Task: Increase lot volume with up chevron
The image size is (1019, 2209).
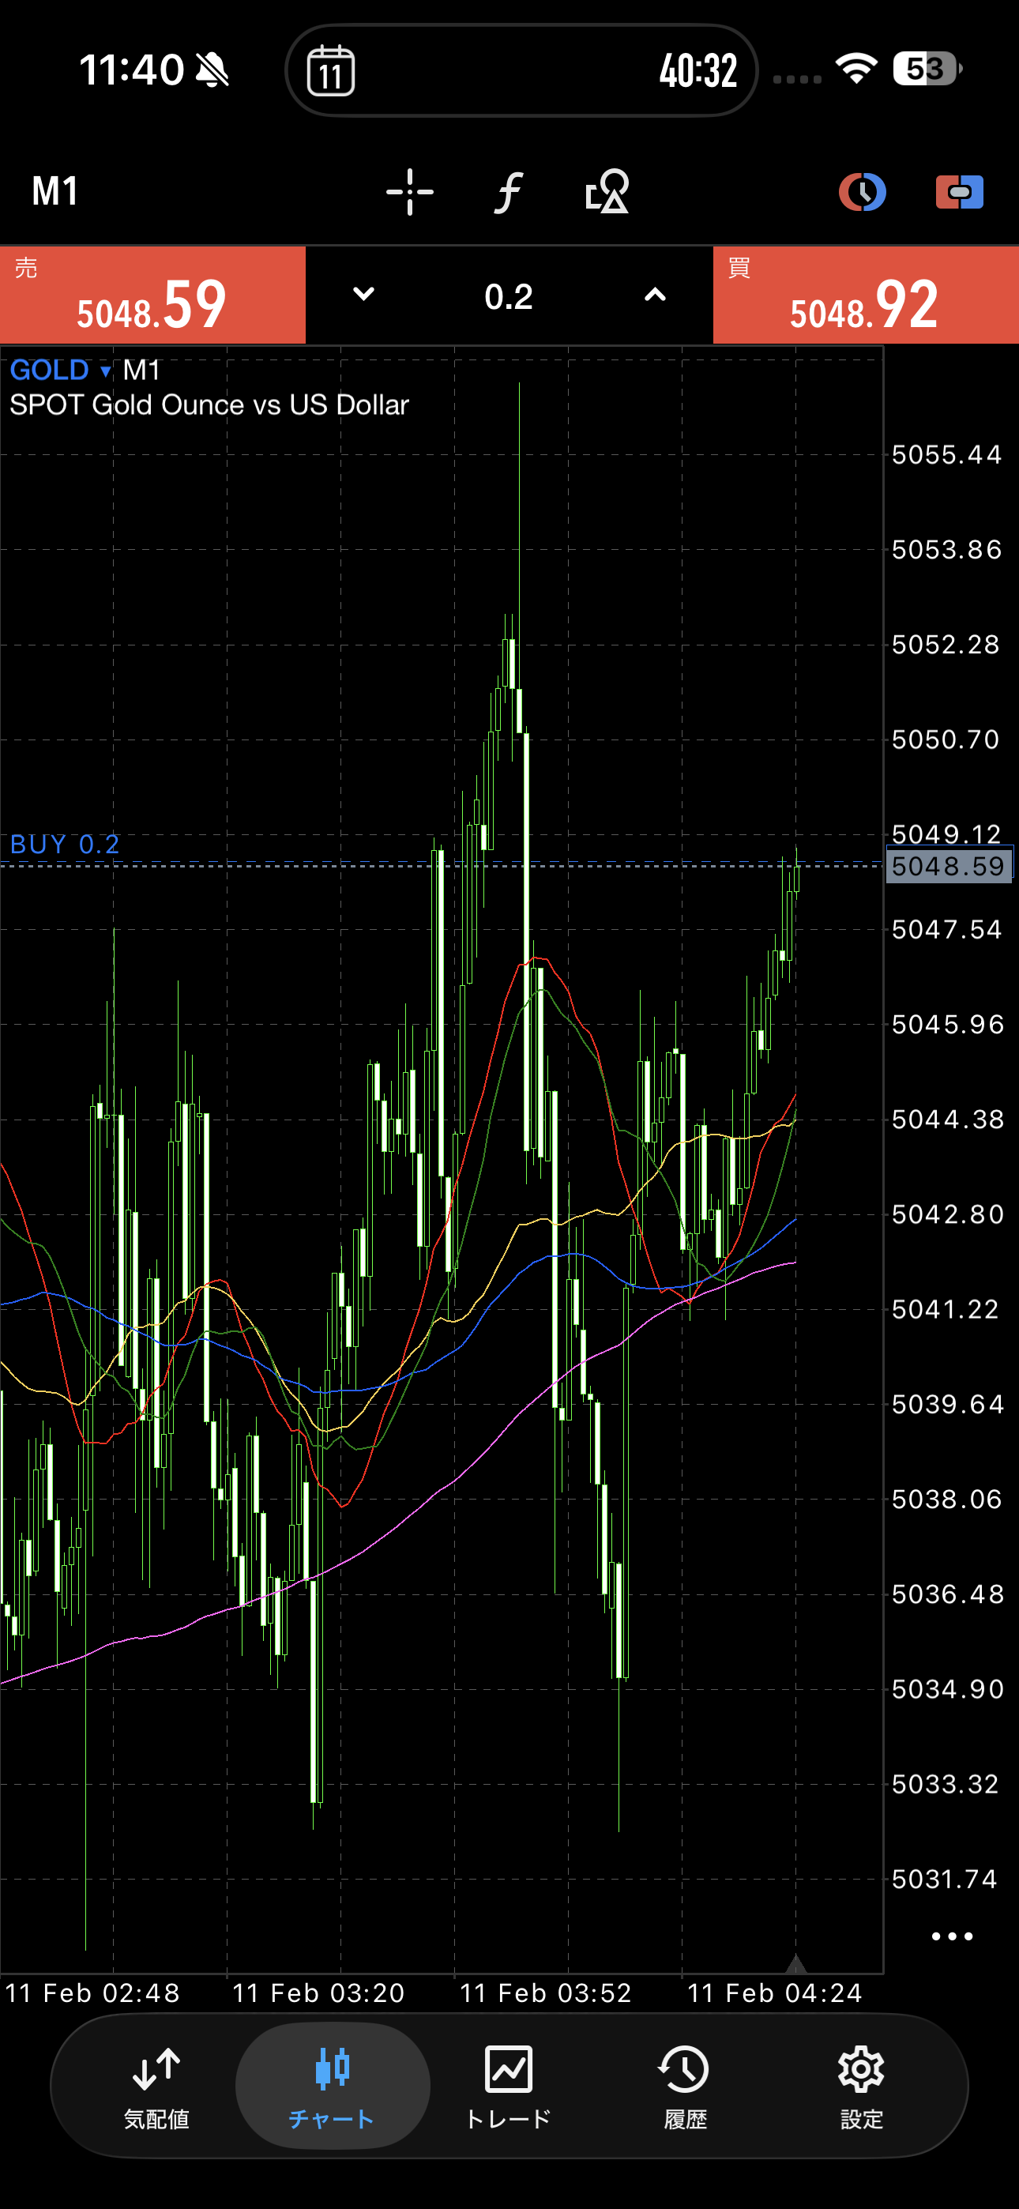Action: pyautogui.click(x=655, y=295)
